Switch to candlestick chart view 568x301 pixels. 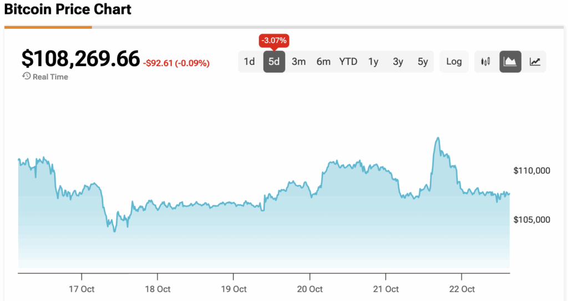click(x=486, y=62)
